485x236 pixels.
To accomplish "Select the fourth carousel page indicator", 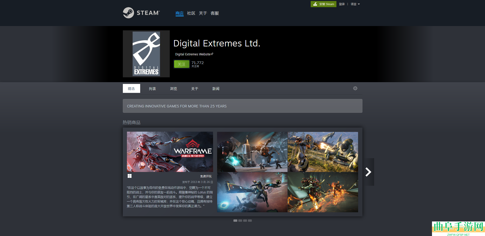I will click(250, 220).
